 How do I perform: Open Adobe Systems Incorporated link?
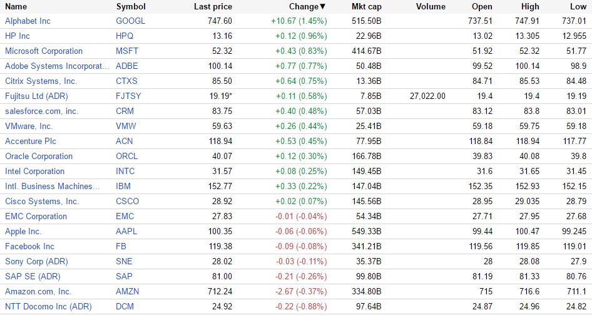[x=53, y=66]
